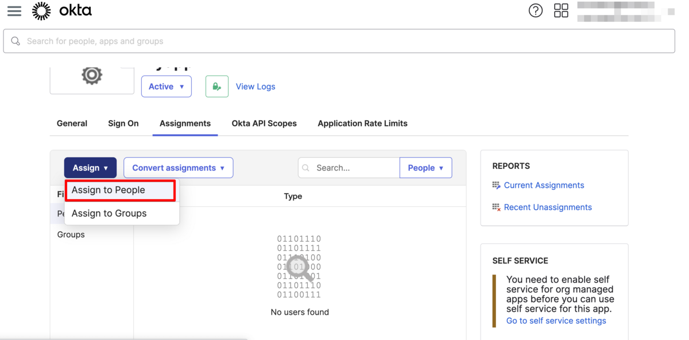
Task: Choose Assign to Groups menu item
Action: tap(122, 213)
